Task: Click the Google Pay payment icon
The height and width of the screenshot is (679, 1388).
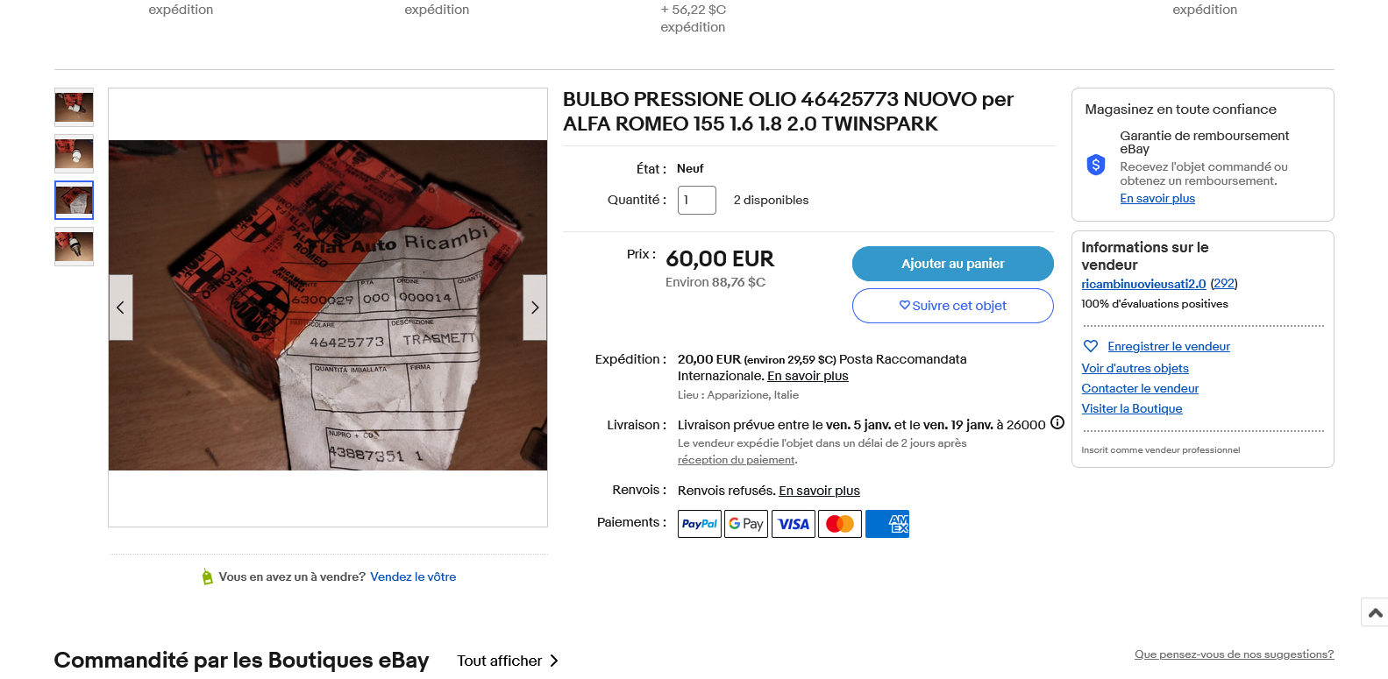Action: [x=746, y=524]
